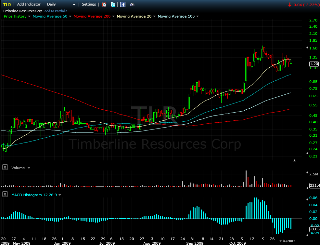Open the Daily interval dropdown
The image size is (320, 245).
(x=61, y=4)
